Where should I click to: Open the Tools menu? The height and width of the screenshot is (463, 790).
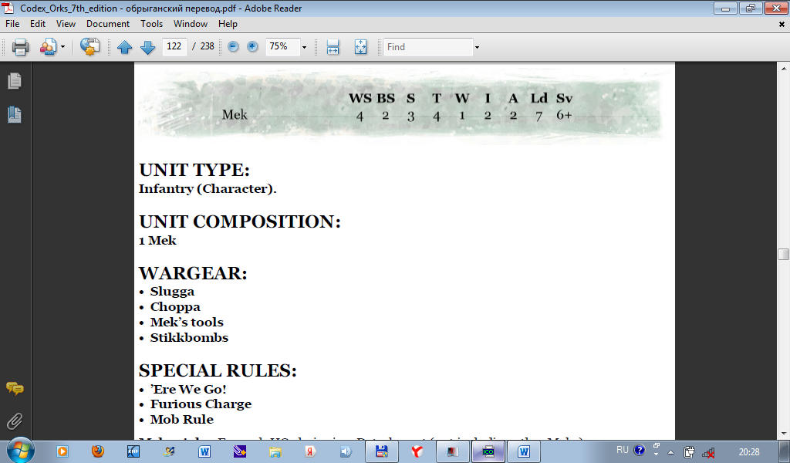pyautogui.click(x=152, y=24)
